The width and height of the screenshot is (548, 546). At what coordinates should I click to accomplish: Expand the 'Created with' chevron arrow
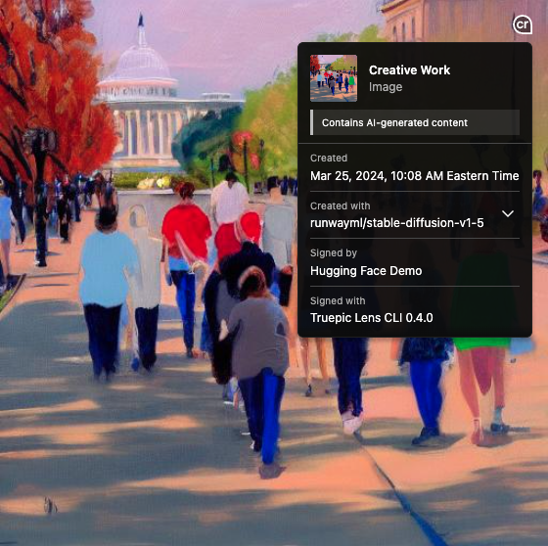click(508, 213)
